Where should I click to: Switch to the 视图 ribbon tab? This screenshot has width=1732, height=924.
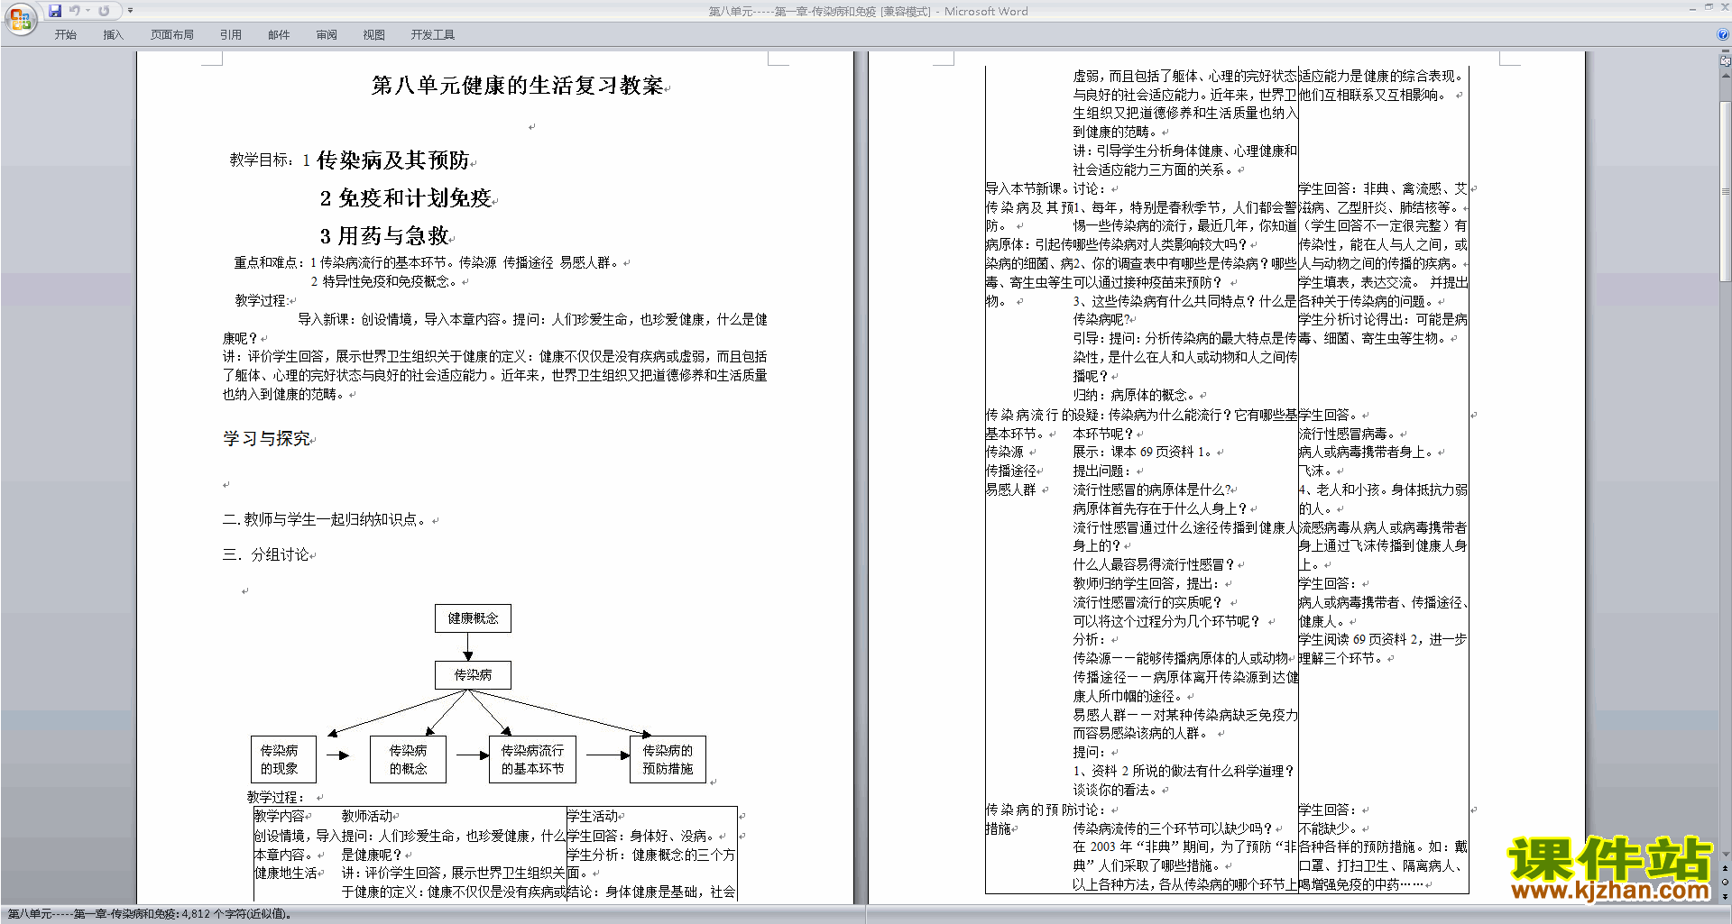[x=374, y=34]
